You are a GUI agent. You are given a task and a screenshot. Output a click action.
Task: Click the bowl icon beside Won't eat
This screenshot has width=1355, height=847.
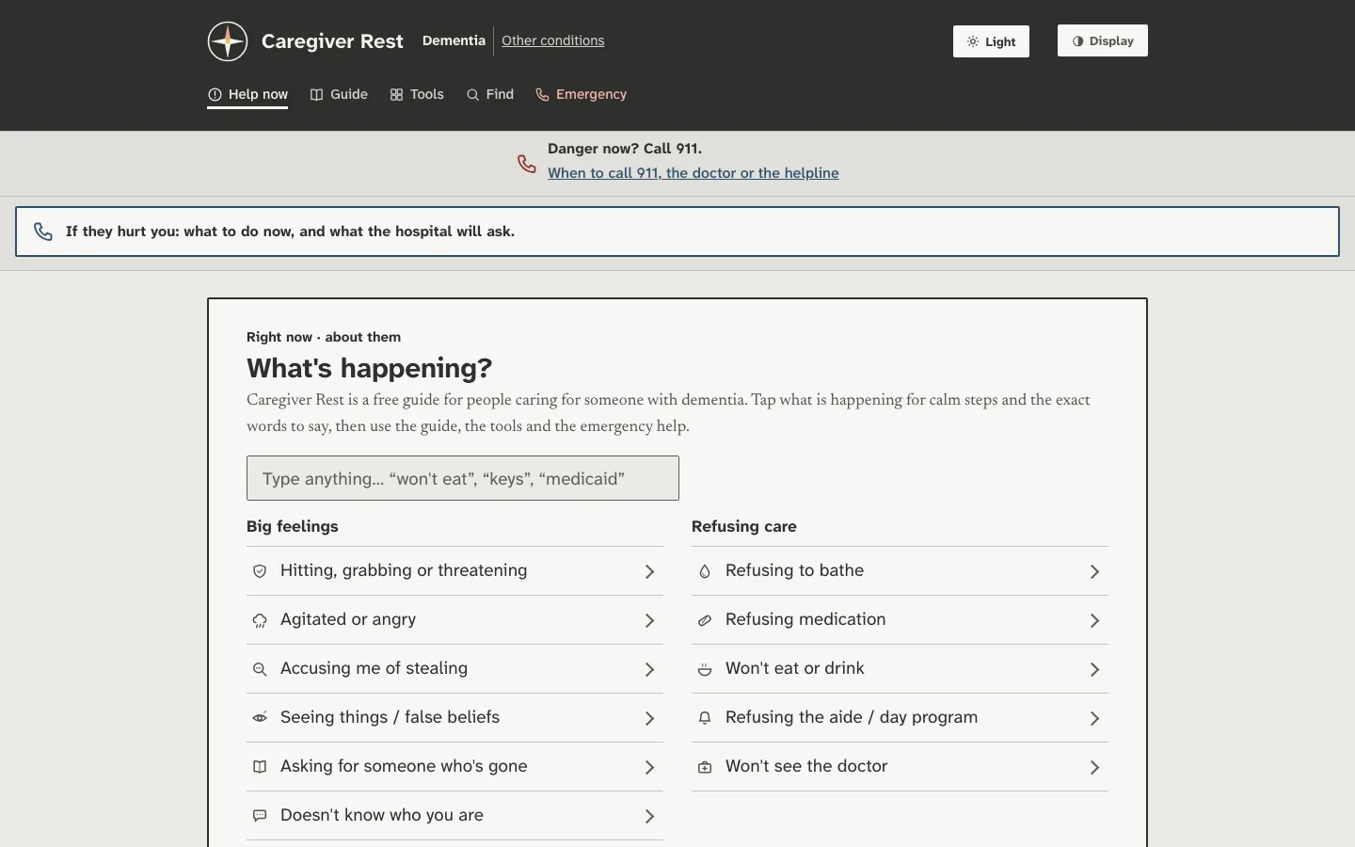[705, 669]
